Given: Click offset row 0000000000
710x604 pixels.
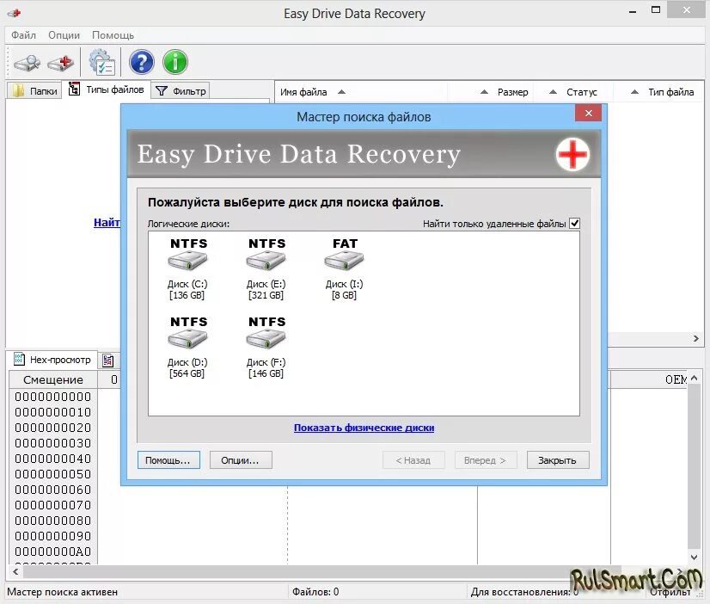Looking at the screenshot, I should 53,397.
